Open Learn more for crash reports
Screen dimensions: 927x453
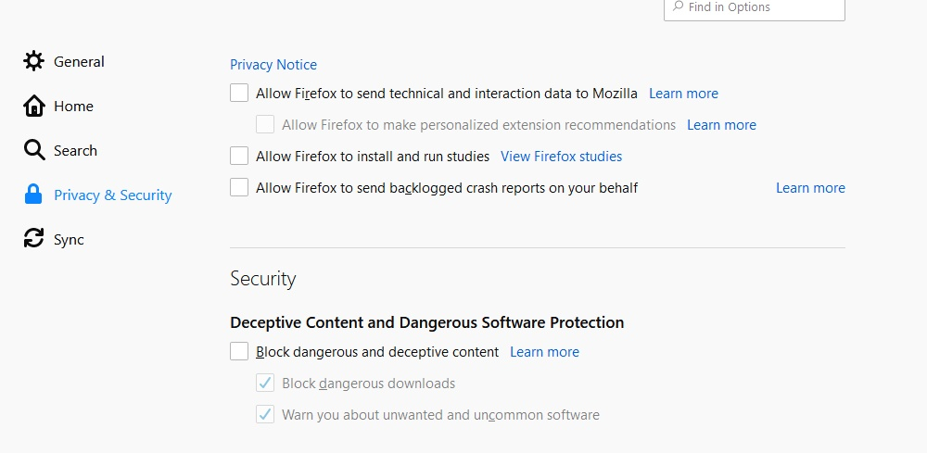click(810, 188)
